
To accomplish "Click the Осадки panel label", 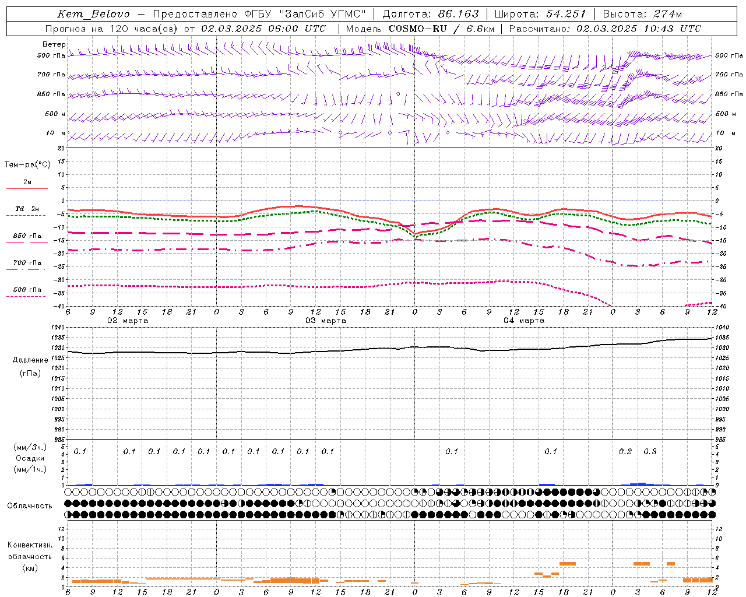I will tap(30, 458).
